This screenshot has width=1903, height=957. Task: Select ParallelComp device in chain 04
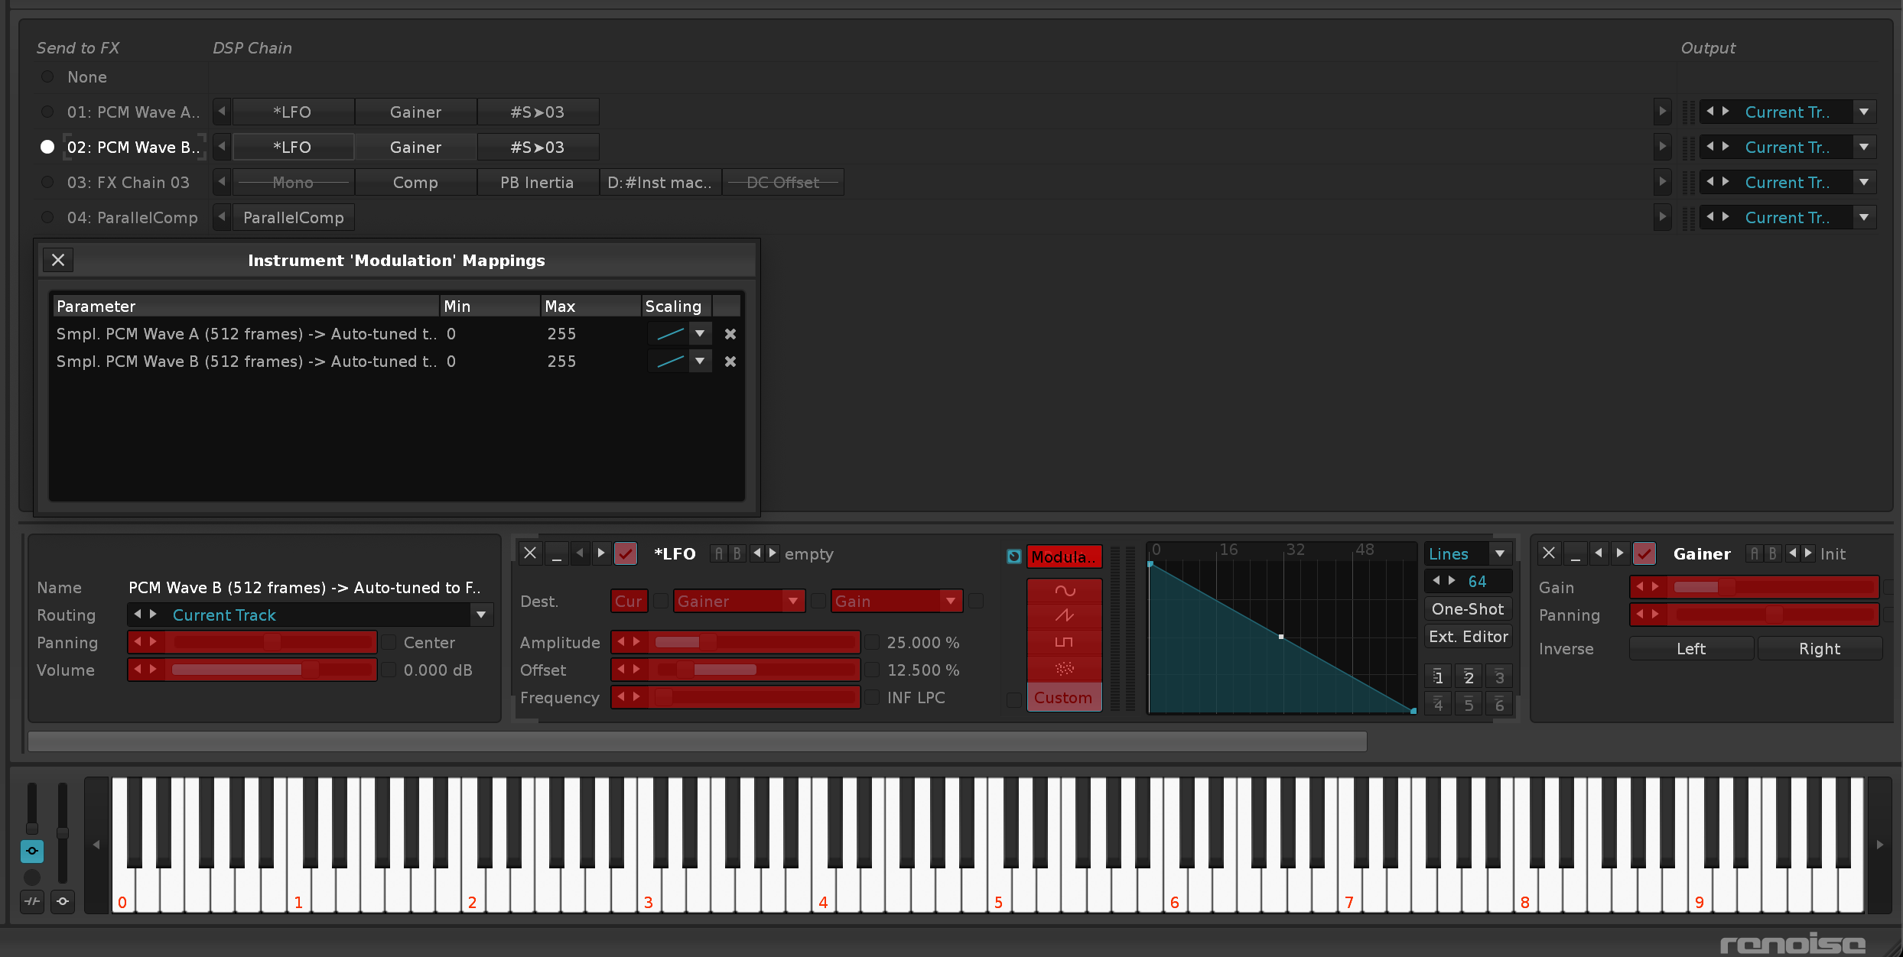point(293,217)
